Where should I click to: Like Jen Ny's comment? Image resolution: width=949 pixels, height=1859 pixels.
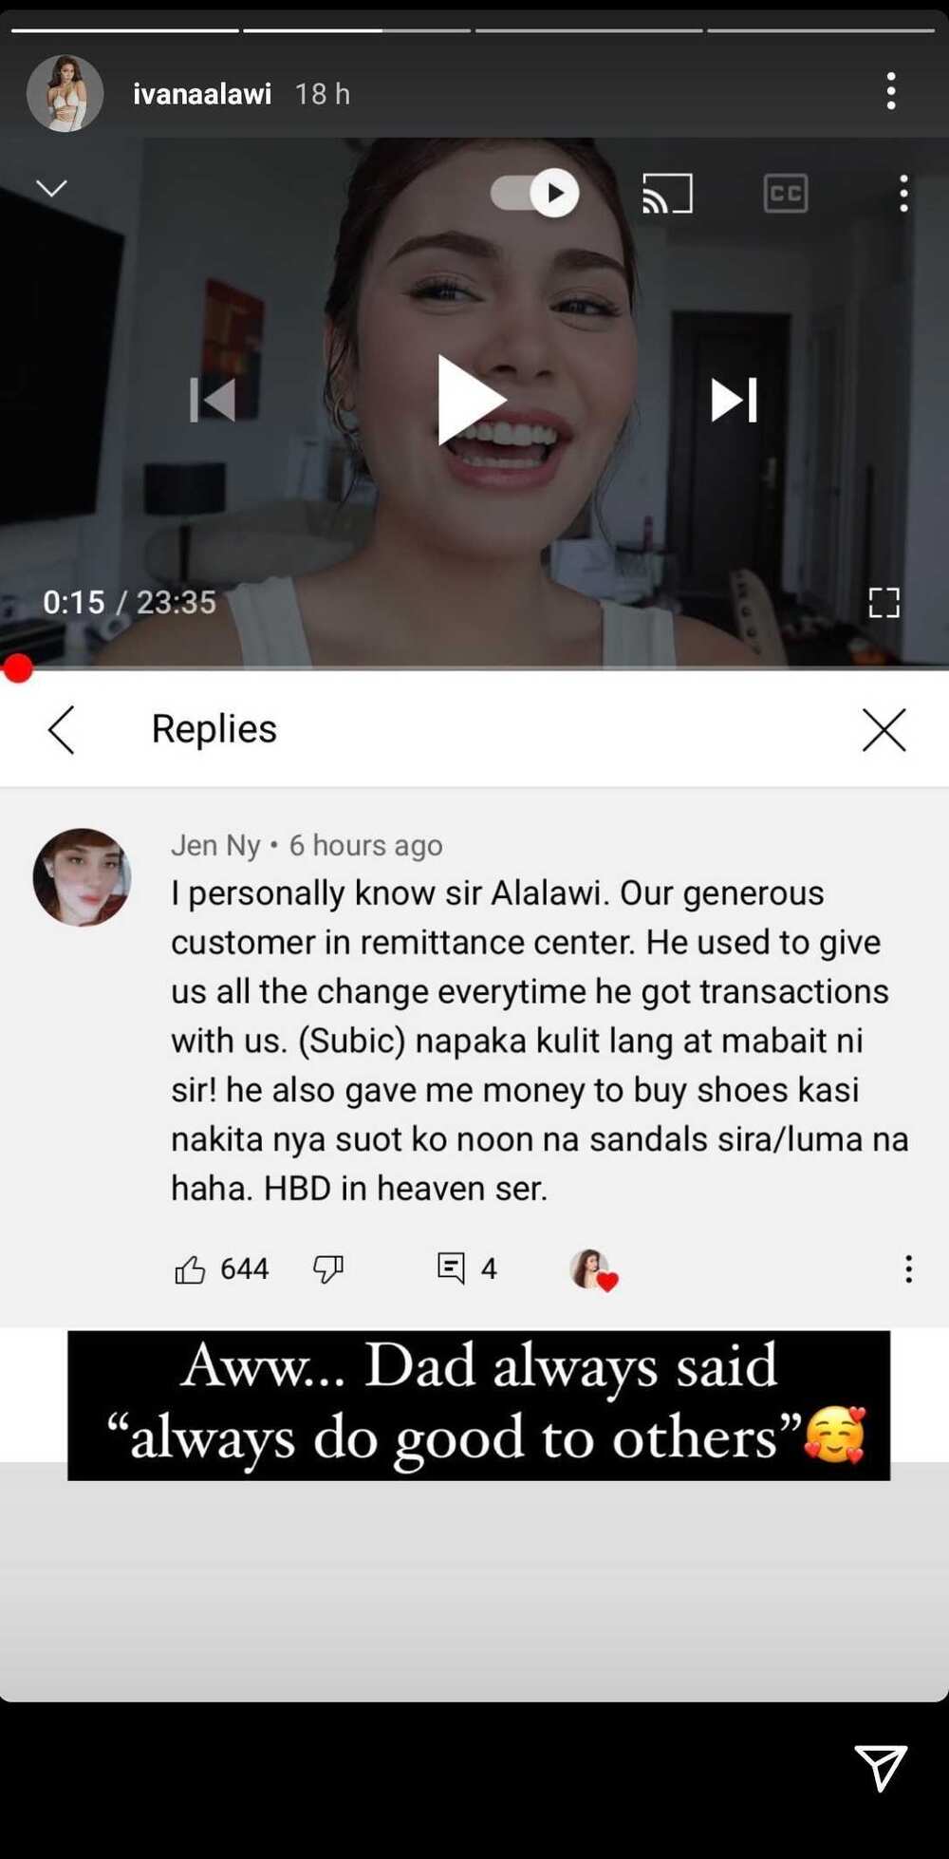190,1269
